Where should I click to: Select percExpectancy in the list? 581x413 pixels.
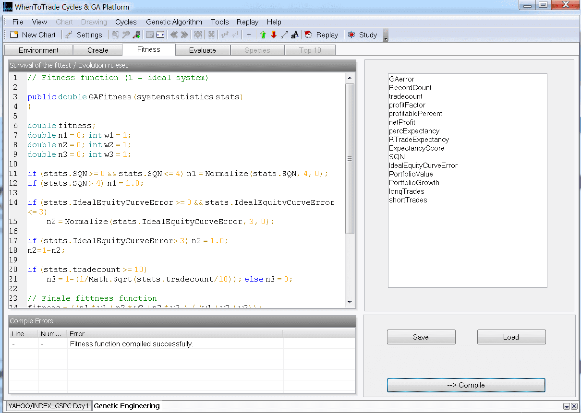(x=414, y=131)
